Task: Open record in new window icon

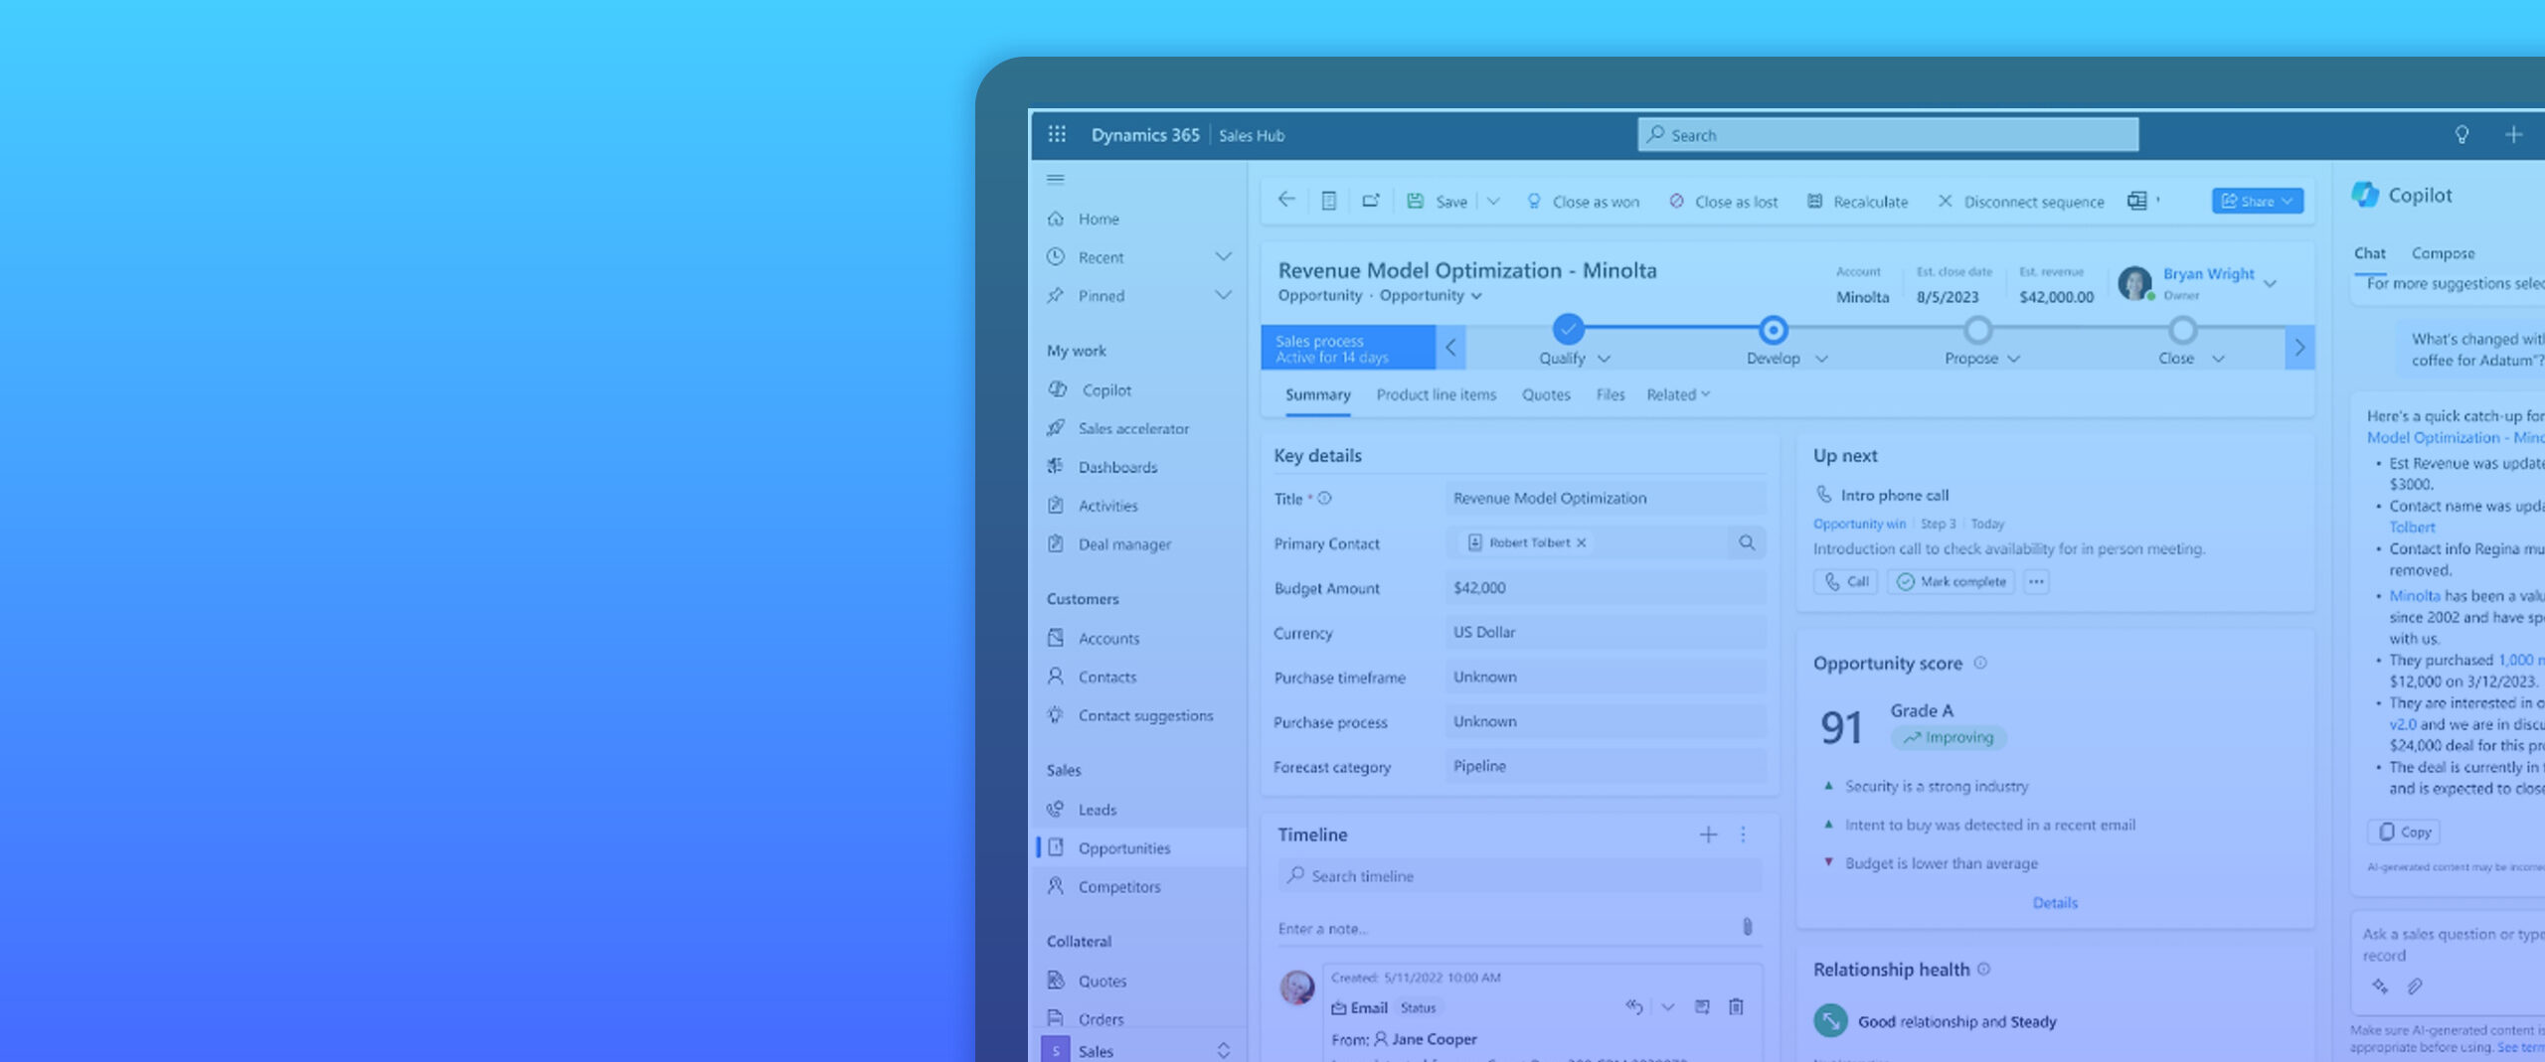Action: pos(1371,201)
